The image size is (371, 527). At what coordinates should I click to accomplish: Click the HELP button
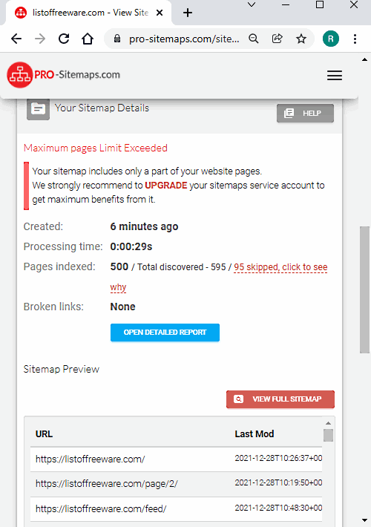305,114
